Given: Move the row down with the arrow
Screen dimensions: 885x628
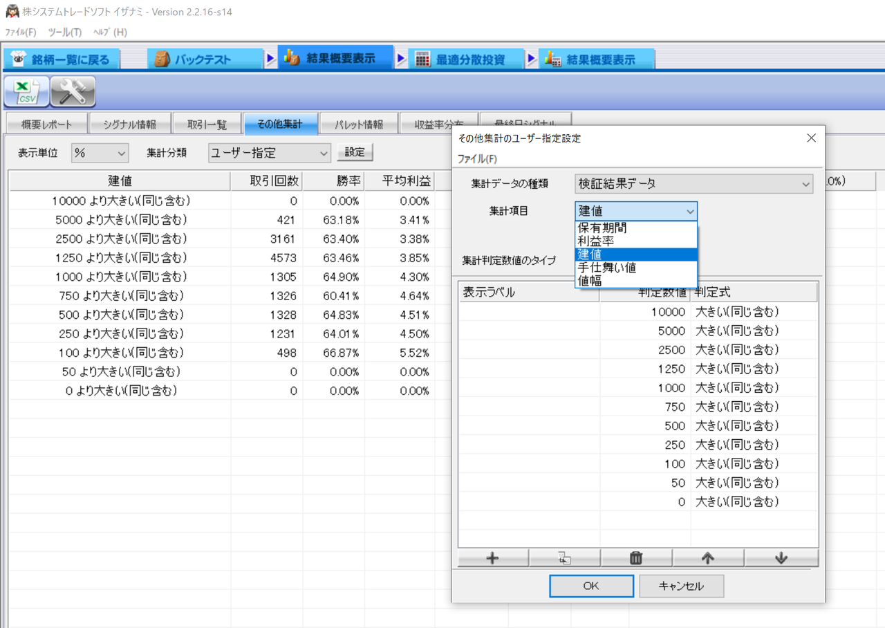Looking at the screenshot, I should [x=781, y=558].
